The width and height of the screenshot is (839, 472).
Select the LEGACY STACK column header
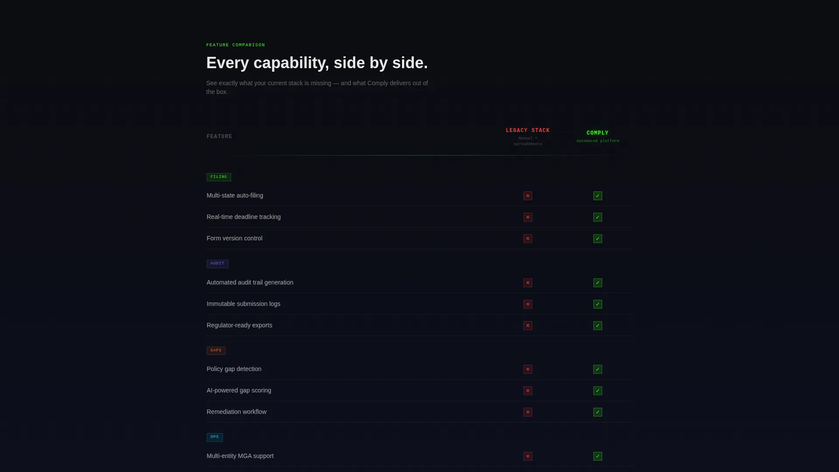click(528, 130)
